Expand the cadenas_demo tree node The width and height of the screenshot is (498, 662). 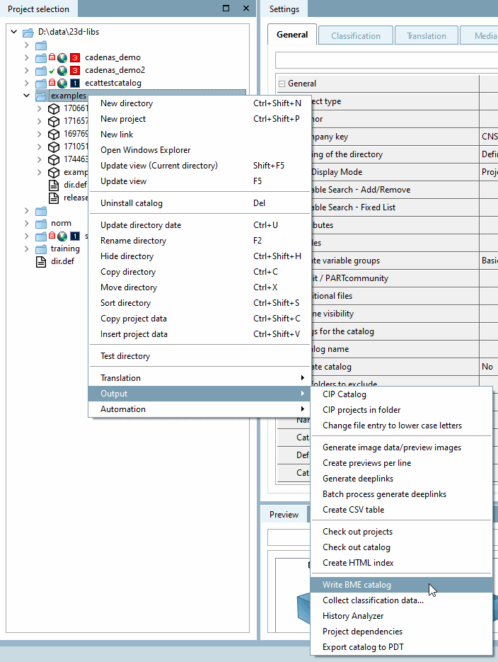27,57
